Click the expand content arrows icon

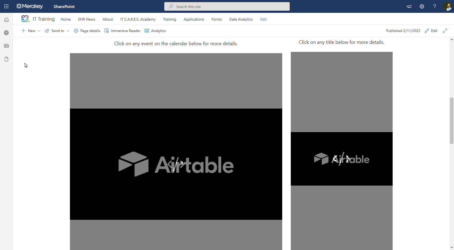pyautogui.click(x=445, y=31)
